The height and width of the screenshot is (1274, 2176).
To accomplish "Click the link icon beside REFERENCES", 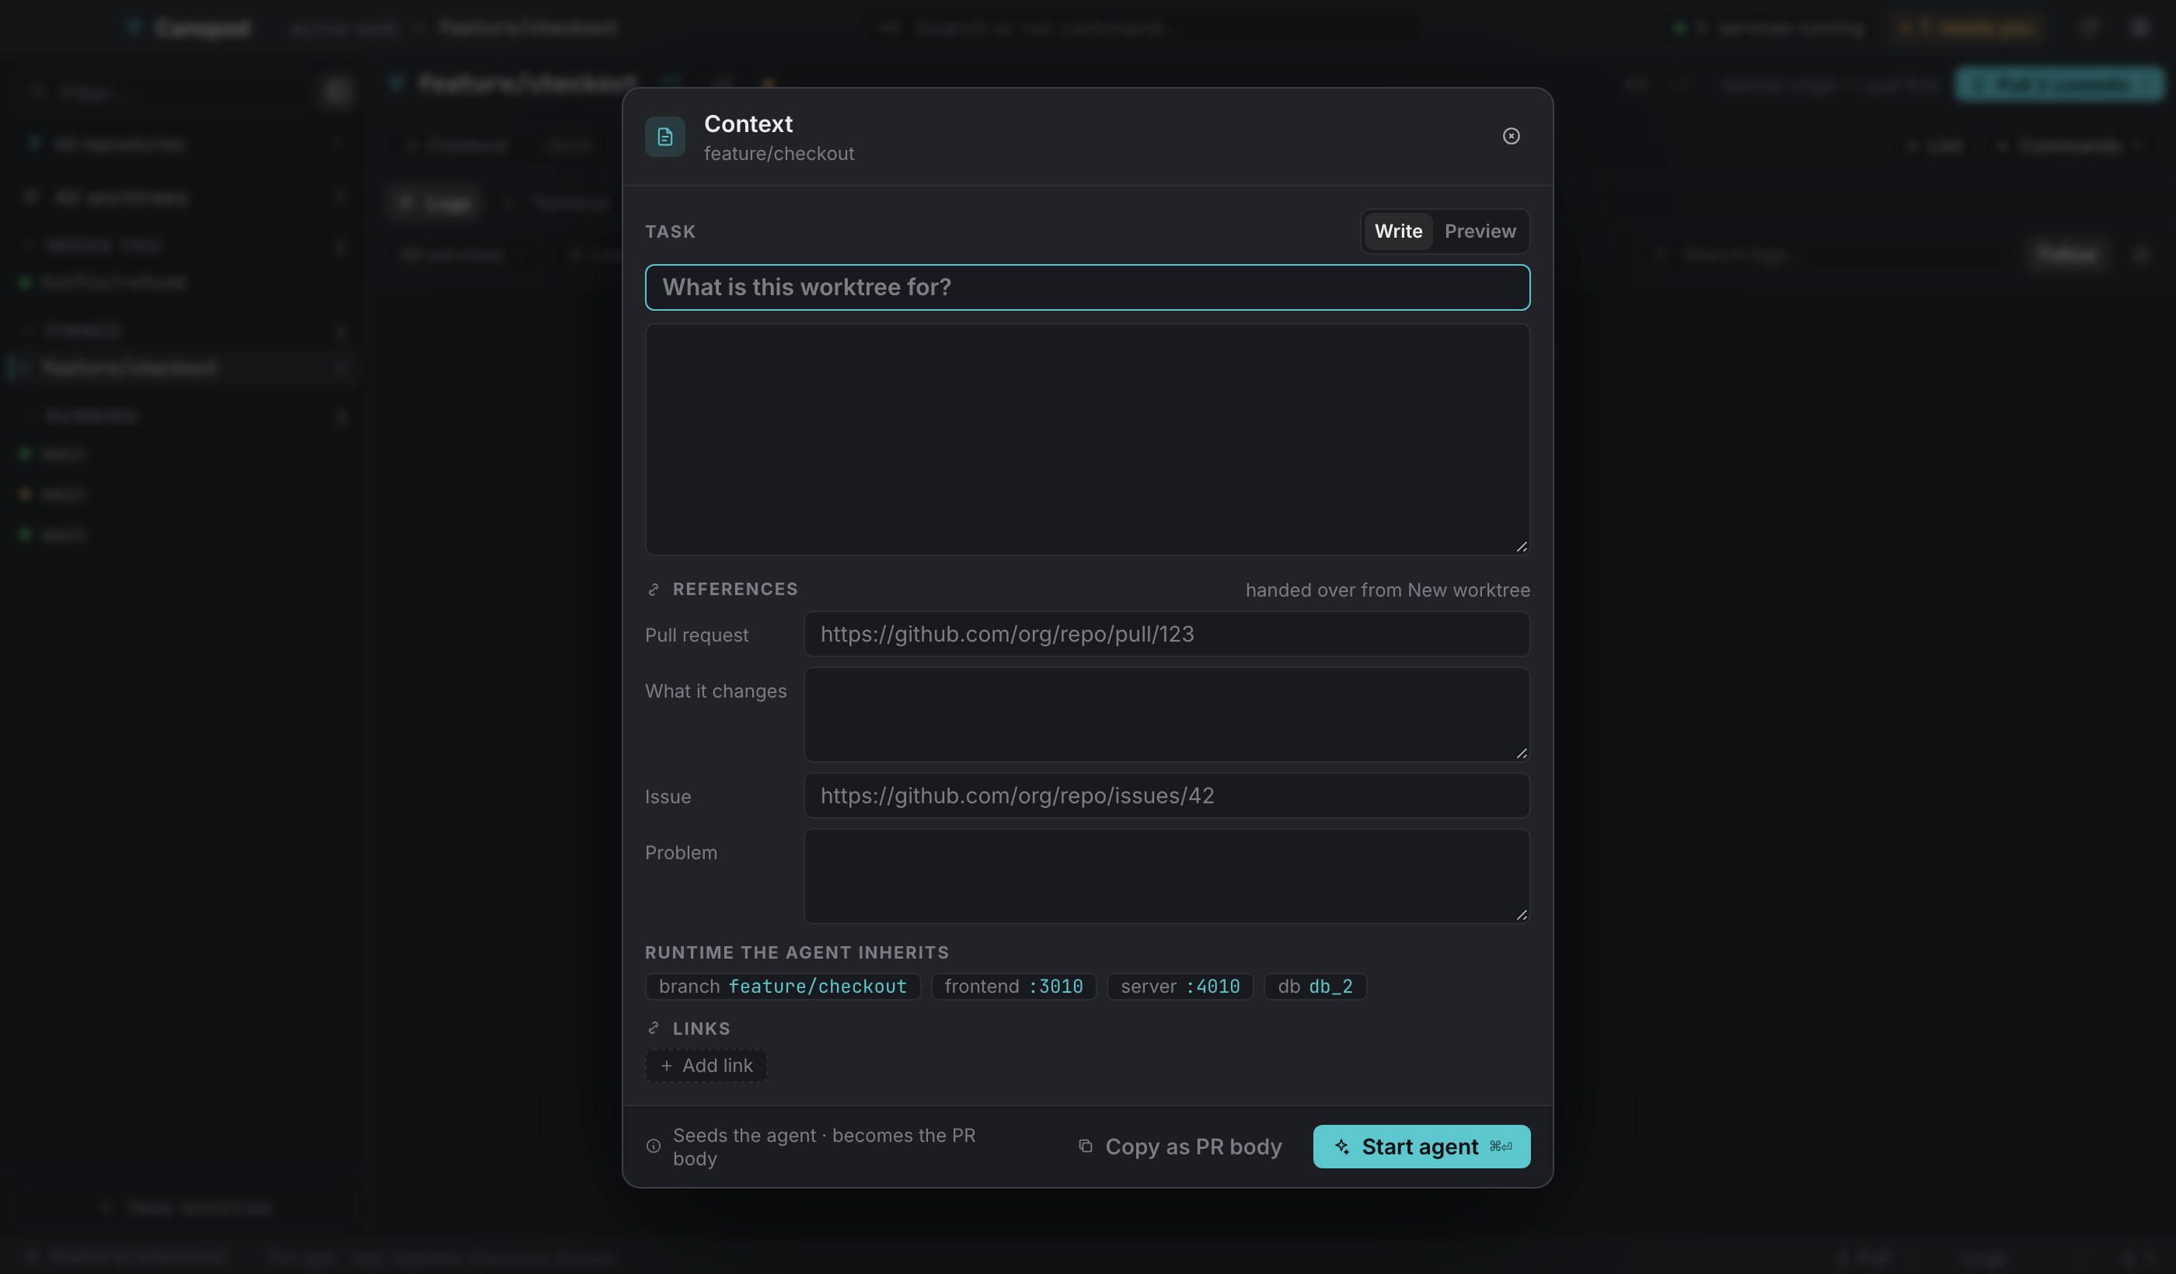I will tap(654, 590).
